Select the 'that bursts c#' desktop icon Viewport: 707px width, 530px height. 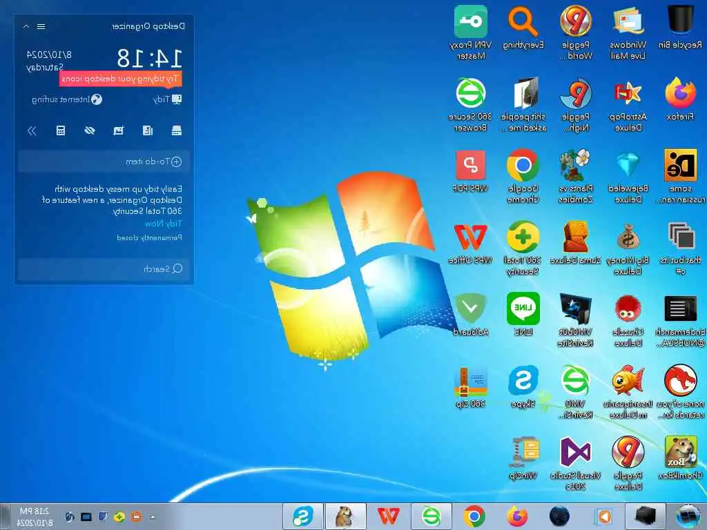(x=680, y=248)
